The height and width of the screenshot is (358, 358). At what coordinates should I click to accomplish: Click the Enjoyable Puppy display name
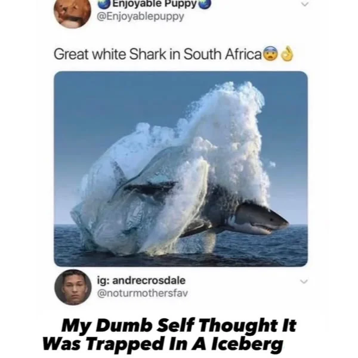155,4
